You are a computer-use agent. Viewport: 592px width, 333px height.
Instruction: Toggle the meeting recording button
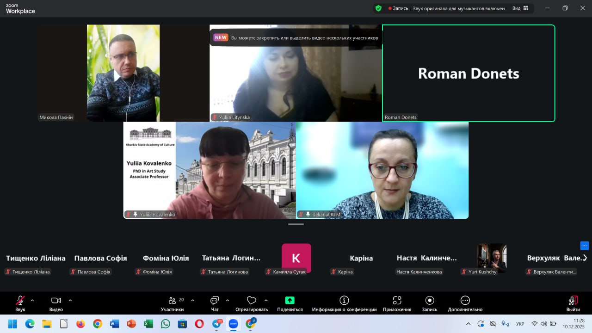(x=429, y=301)
